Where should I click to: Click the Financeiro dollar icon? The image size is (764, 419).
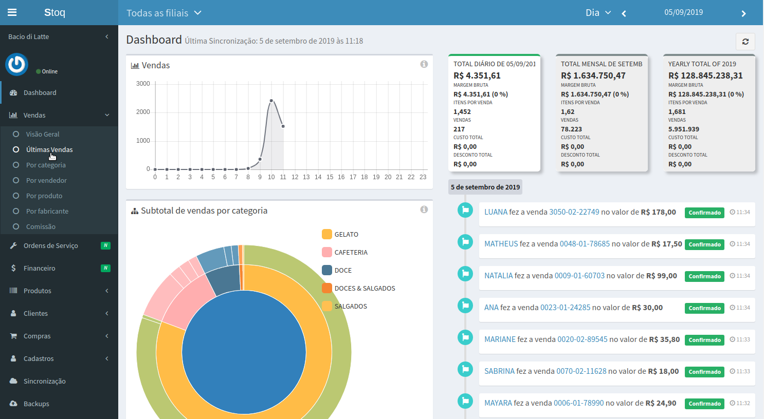13,269
